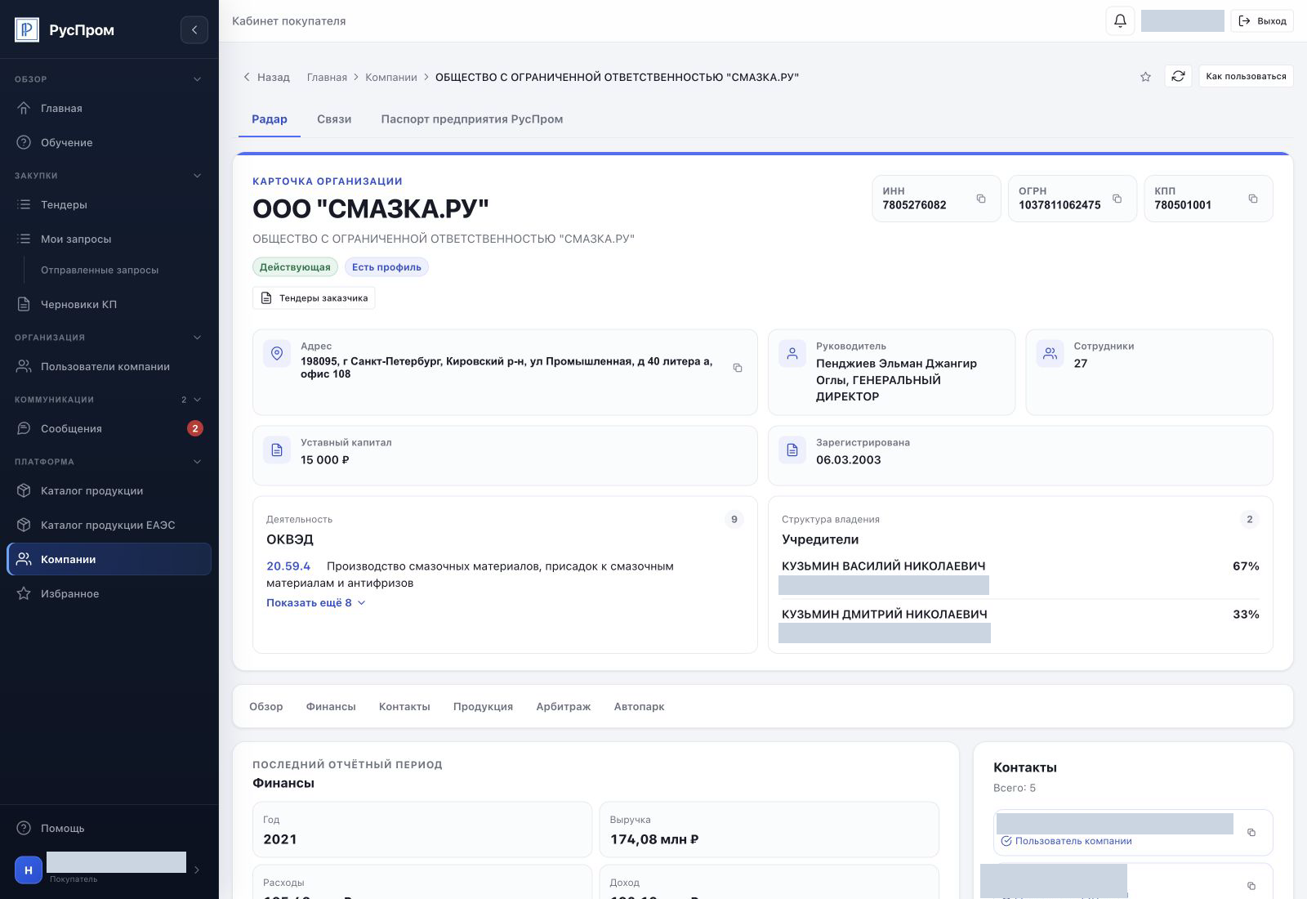Open ОКВЭД code 20.59.4 link
The image size is (1307, 899).
pyautogui.click(x=288, y=566)
